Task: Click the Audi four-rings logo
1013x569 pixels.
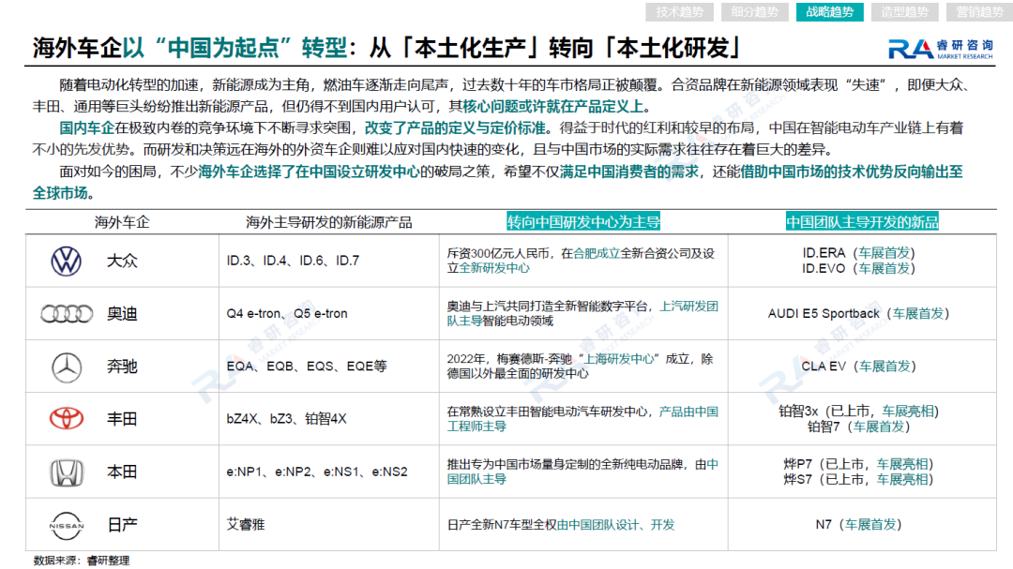Action: click(66, 314)
